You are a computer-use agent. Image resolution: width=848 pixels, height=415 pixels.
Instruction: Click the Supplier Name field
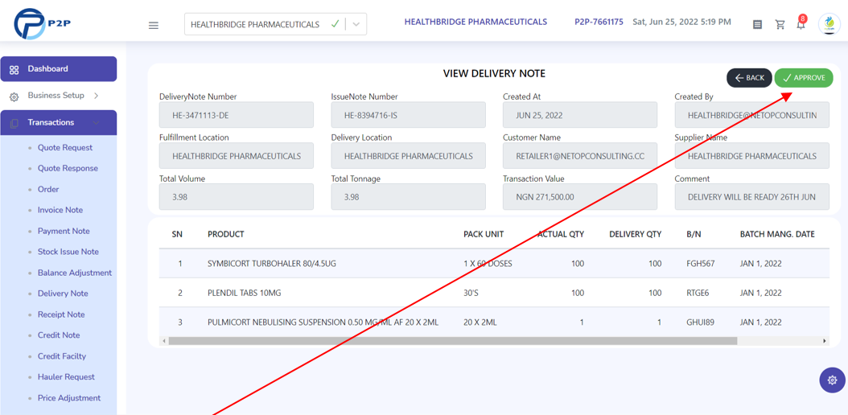pyautogui.click(x=751, y=156)
